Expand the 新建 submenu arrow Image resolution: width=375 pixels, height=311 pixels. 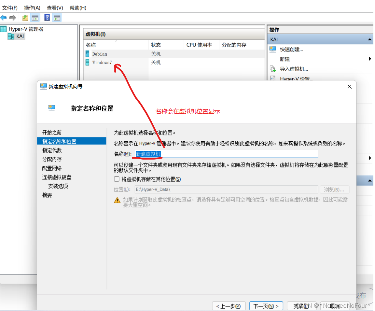[x=370, y=59]
